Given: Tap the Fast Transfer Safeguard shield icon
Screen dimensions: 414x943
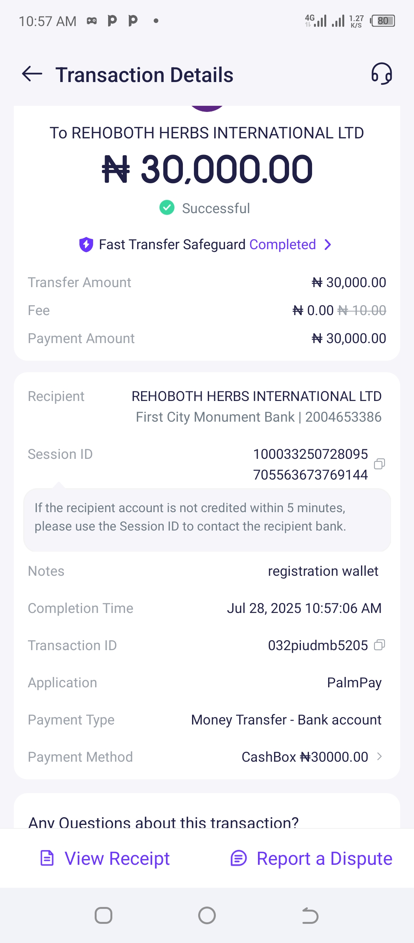Looking at the screenshot, I should (86, 245).
